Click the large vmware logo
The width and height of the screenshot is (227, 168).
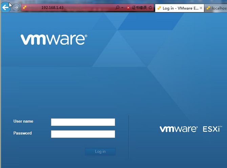54,40
